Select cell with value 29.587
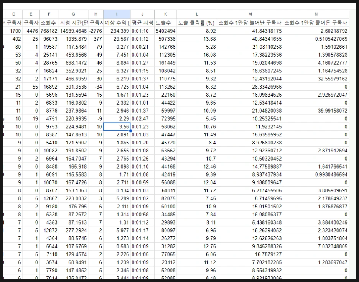The width and height of the screenshot is (359, 282). point(117,39)
